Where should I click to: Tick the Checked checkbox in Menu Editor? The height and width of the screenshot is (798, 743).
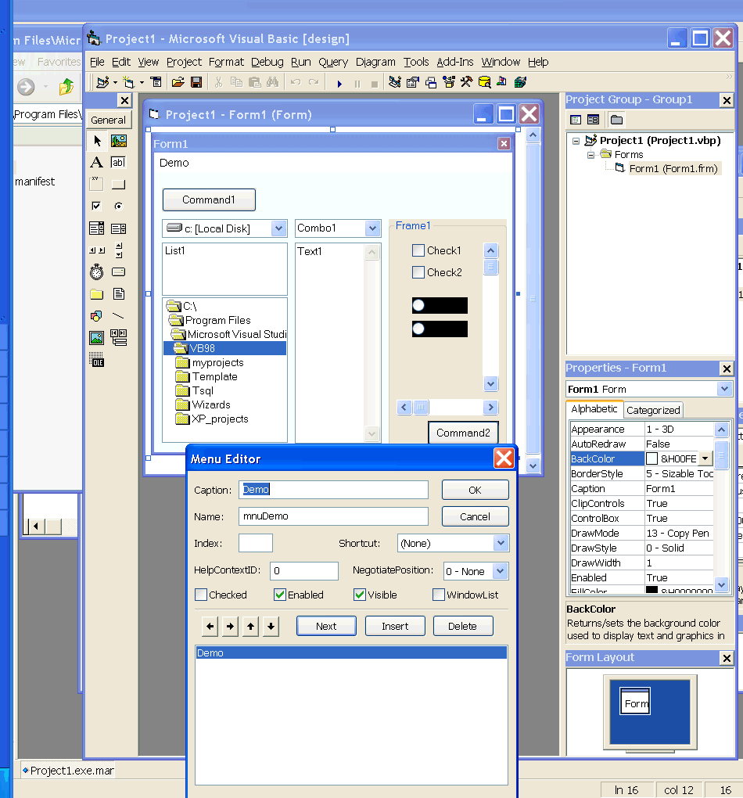tap(201, 595)
